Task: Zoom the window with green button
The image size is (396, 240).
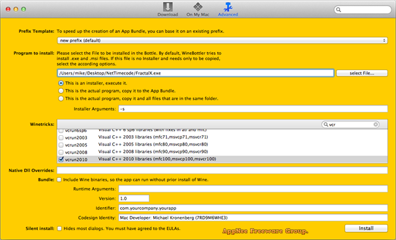Action: 24,9
